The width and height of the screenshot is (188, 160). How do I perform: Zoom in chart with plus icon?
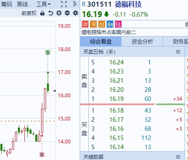coord(59,13)
